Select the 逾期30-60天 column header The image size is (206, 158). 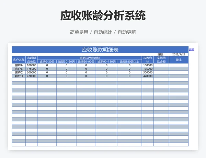coord(66,61)
